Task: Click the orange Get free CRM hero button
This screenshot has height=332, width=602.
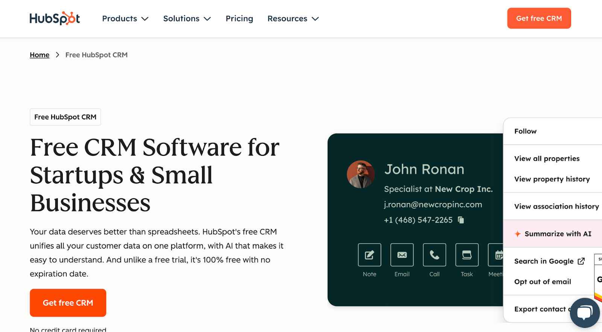Action: click(68, 303)
